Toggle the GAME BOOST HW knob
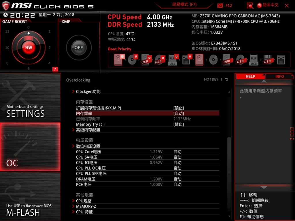Screen dimensions: 295x221 click(x=29, y=47)
